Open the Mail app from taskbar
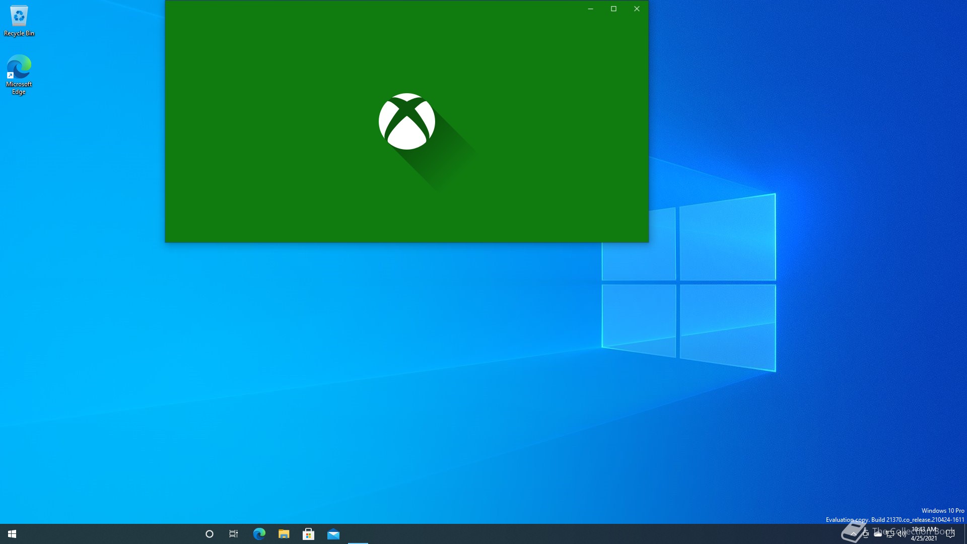 (x=333, y=534)
